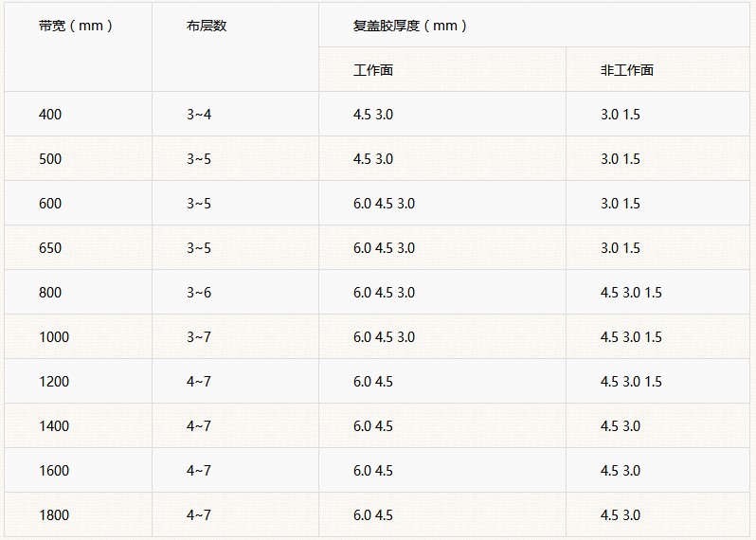Click the 1600 belt width cell

click(78, 470)
